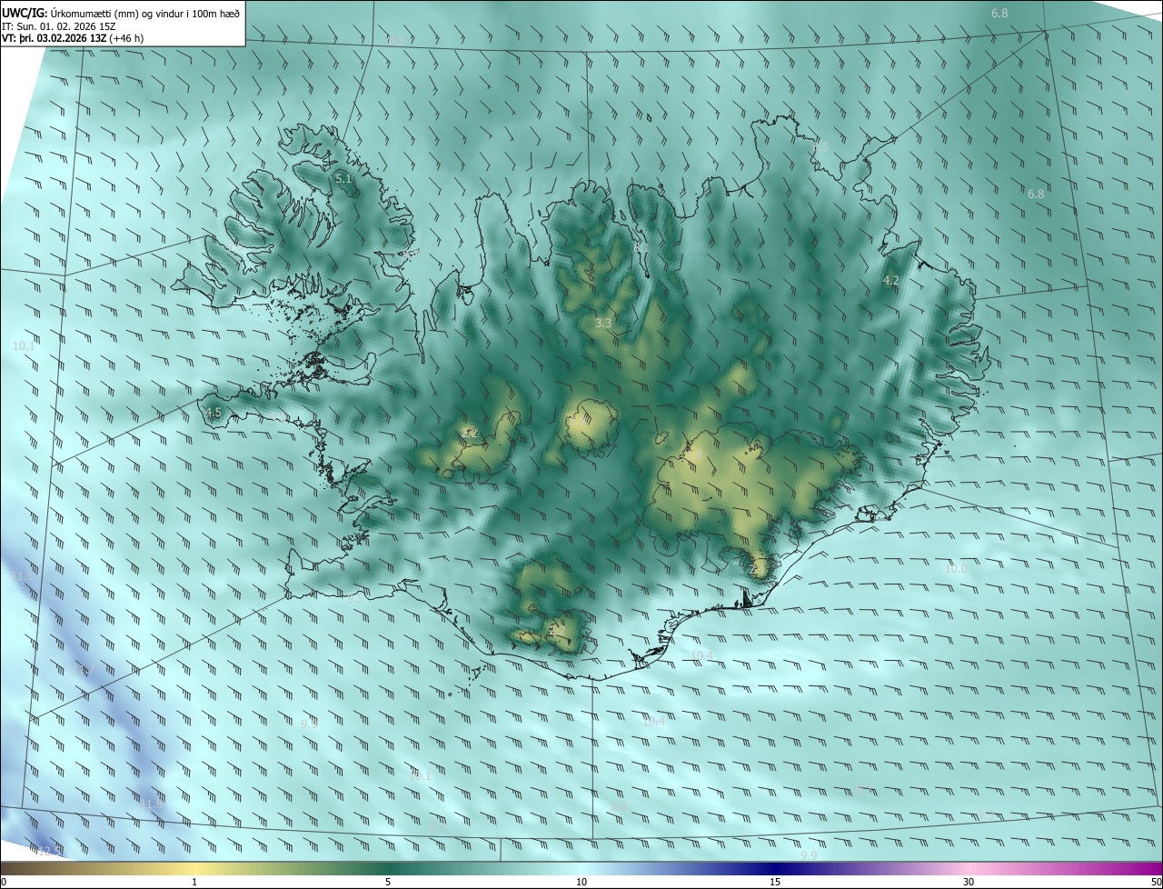This screenshot has width=1163, height=889.
Task: Click the colour scale tick label 0
Action: click(x=4, y=882)
